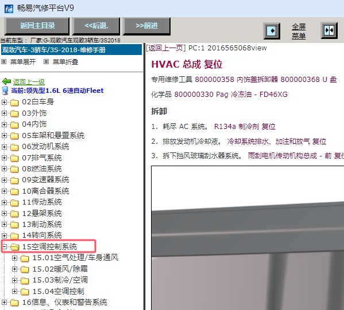Click the 当前车型 vehicle path text

(60, 41)
